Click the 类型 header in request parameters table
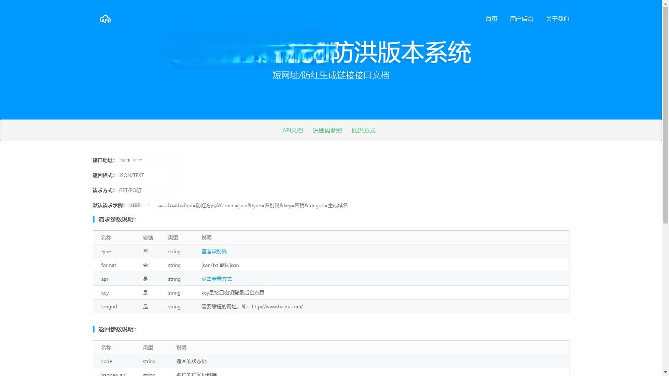The height and width of the screenshot is (376, 669). pyautogui.click(x=173, y=238)
